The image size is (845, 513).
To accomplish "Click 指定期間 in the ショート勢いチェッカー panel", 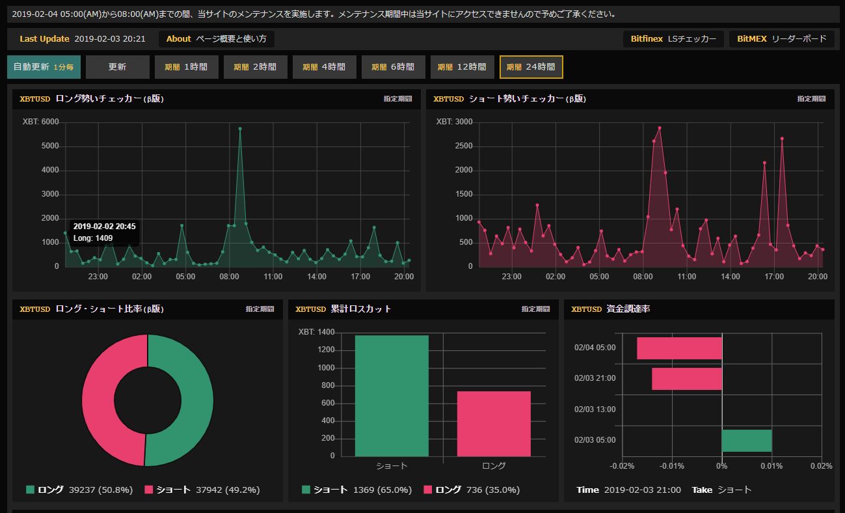I will pos(811,99).
